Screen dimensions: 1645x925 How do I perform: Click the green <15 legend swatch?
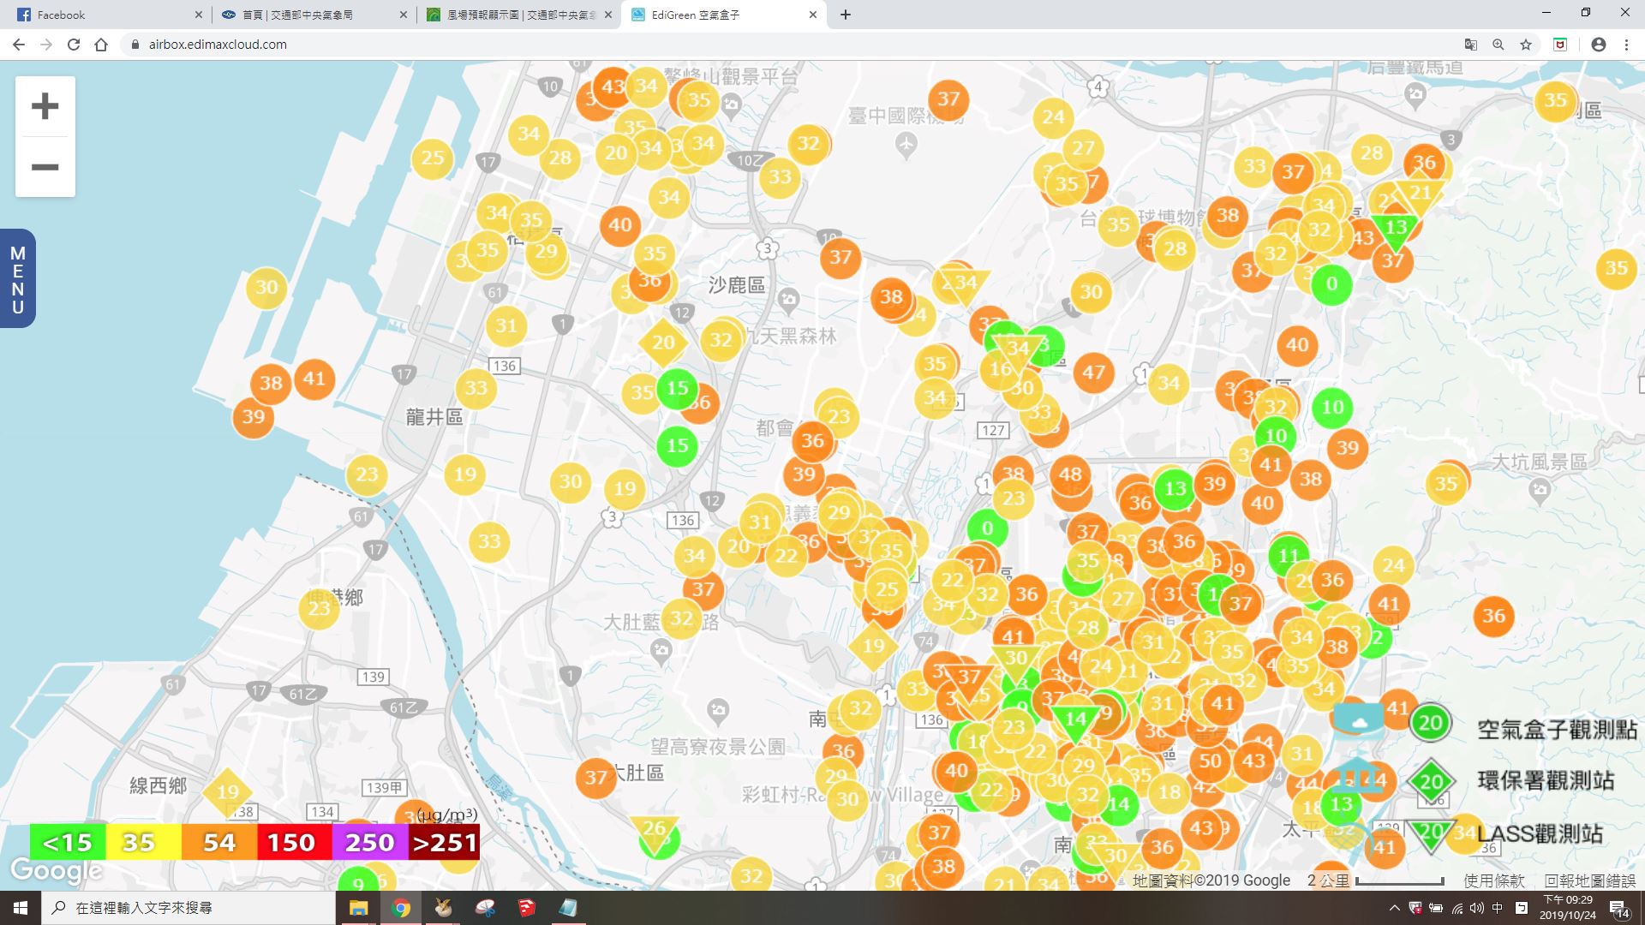click(68, 842)
